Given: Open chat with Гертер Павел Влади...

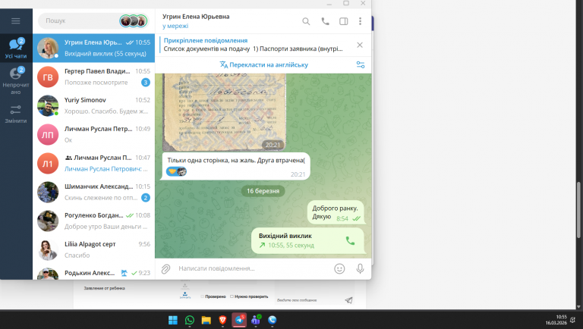Looking at the screenshot, I should pyautogui.click(x=93, y=77).
